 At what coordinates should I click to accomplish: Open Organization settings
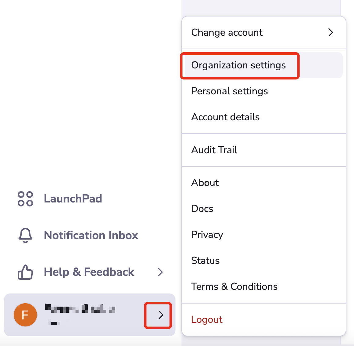tap(238, 65)
